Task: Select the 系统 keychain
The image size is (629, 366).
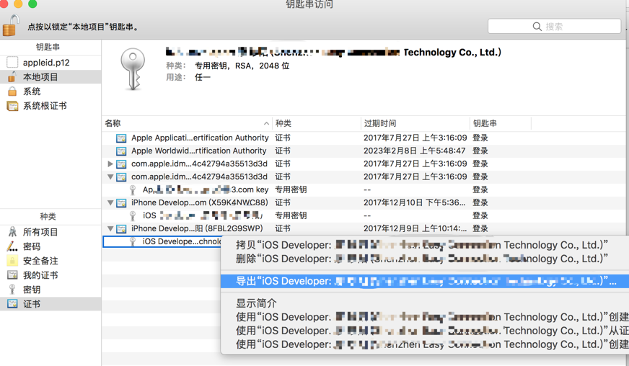Action: [x=50, y=91]
